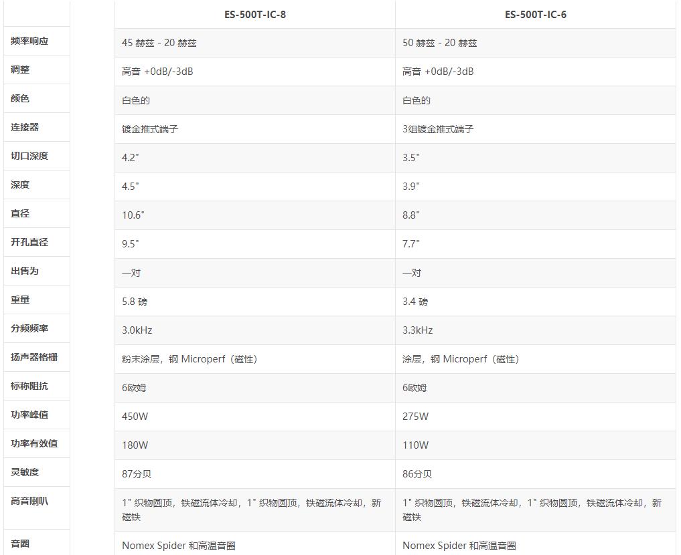Click the 3.3kHz crossover frequency cell
Image resolution: width=681 pixels, height=555 pixels.
pyautogui.click(x=418, y=330)
